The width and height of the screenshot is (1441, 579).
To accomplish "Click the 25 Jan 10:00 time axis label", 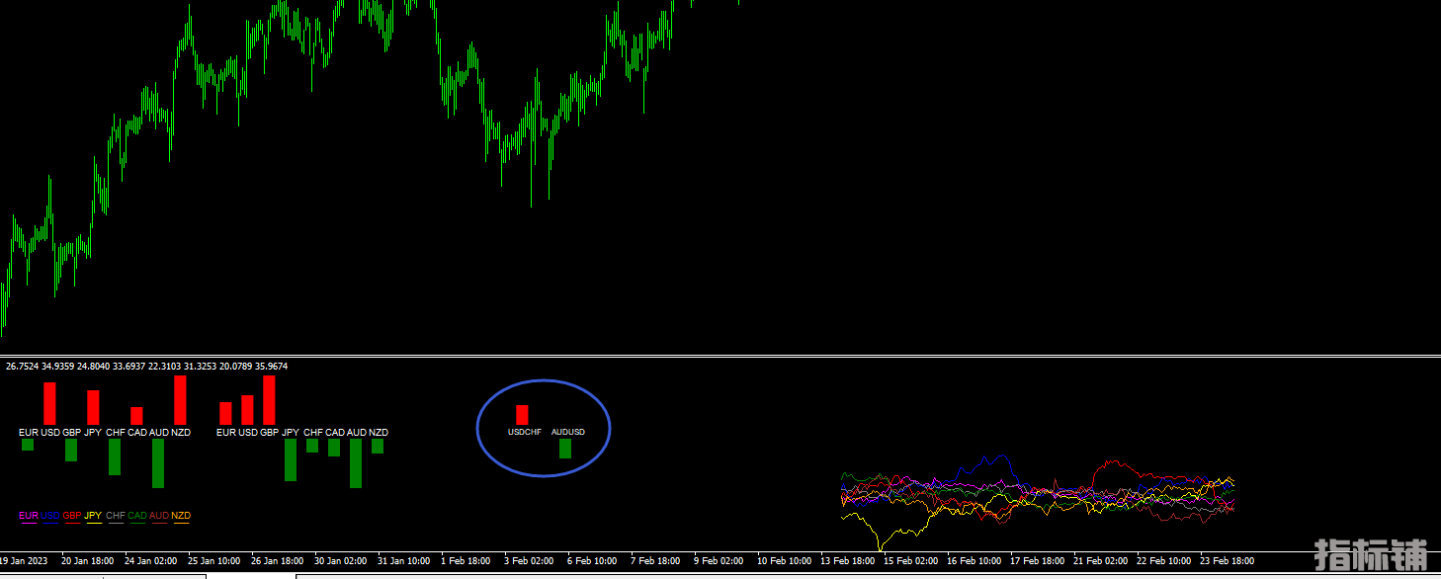I will click(212, 561).
